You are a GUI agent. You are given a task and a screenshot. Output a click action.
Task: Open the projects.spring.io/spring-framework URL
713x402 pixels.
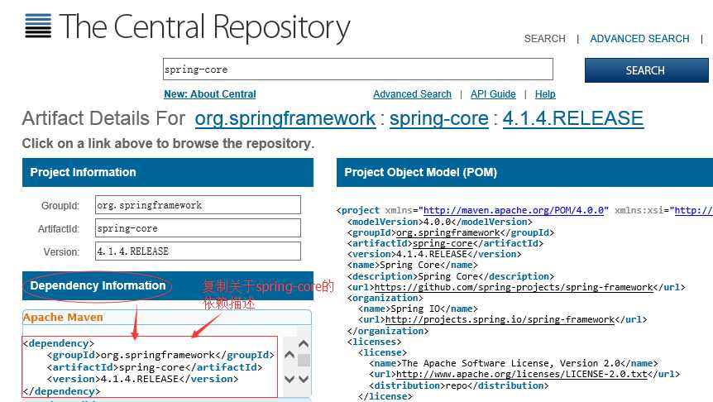(500, 319)
